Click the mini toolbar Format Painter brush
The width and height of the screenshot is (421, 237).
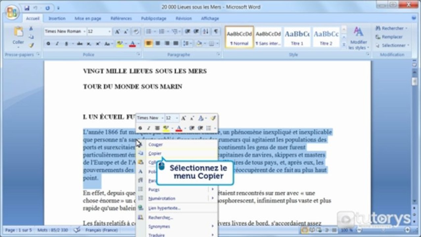tap(213, 118)
